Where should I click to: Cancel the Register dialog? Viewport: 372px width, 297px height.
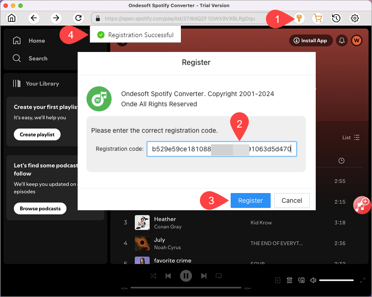point(292,200)
